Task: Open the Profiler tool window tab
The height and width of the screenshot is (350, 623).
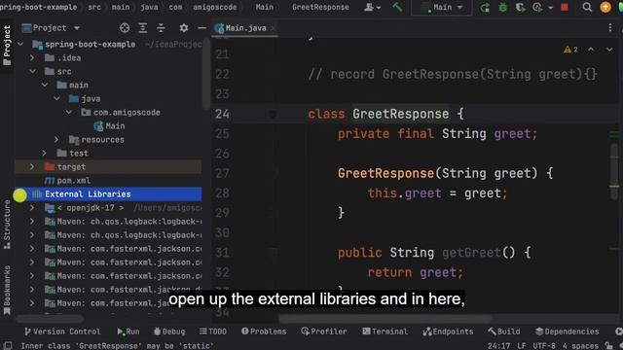Action: (x=324, y=332)
